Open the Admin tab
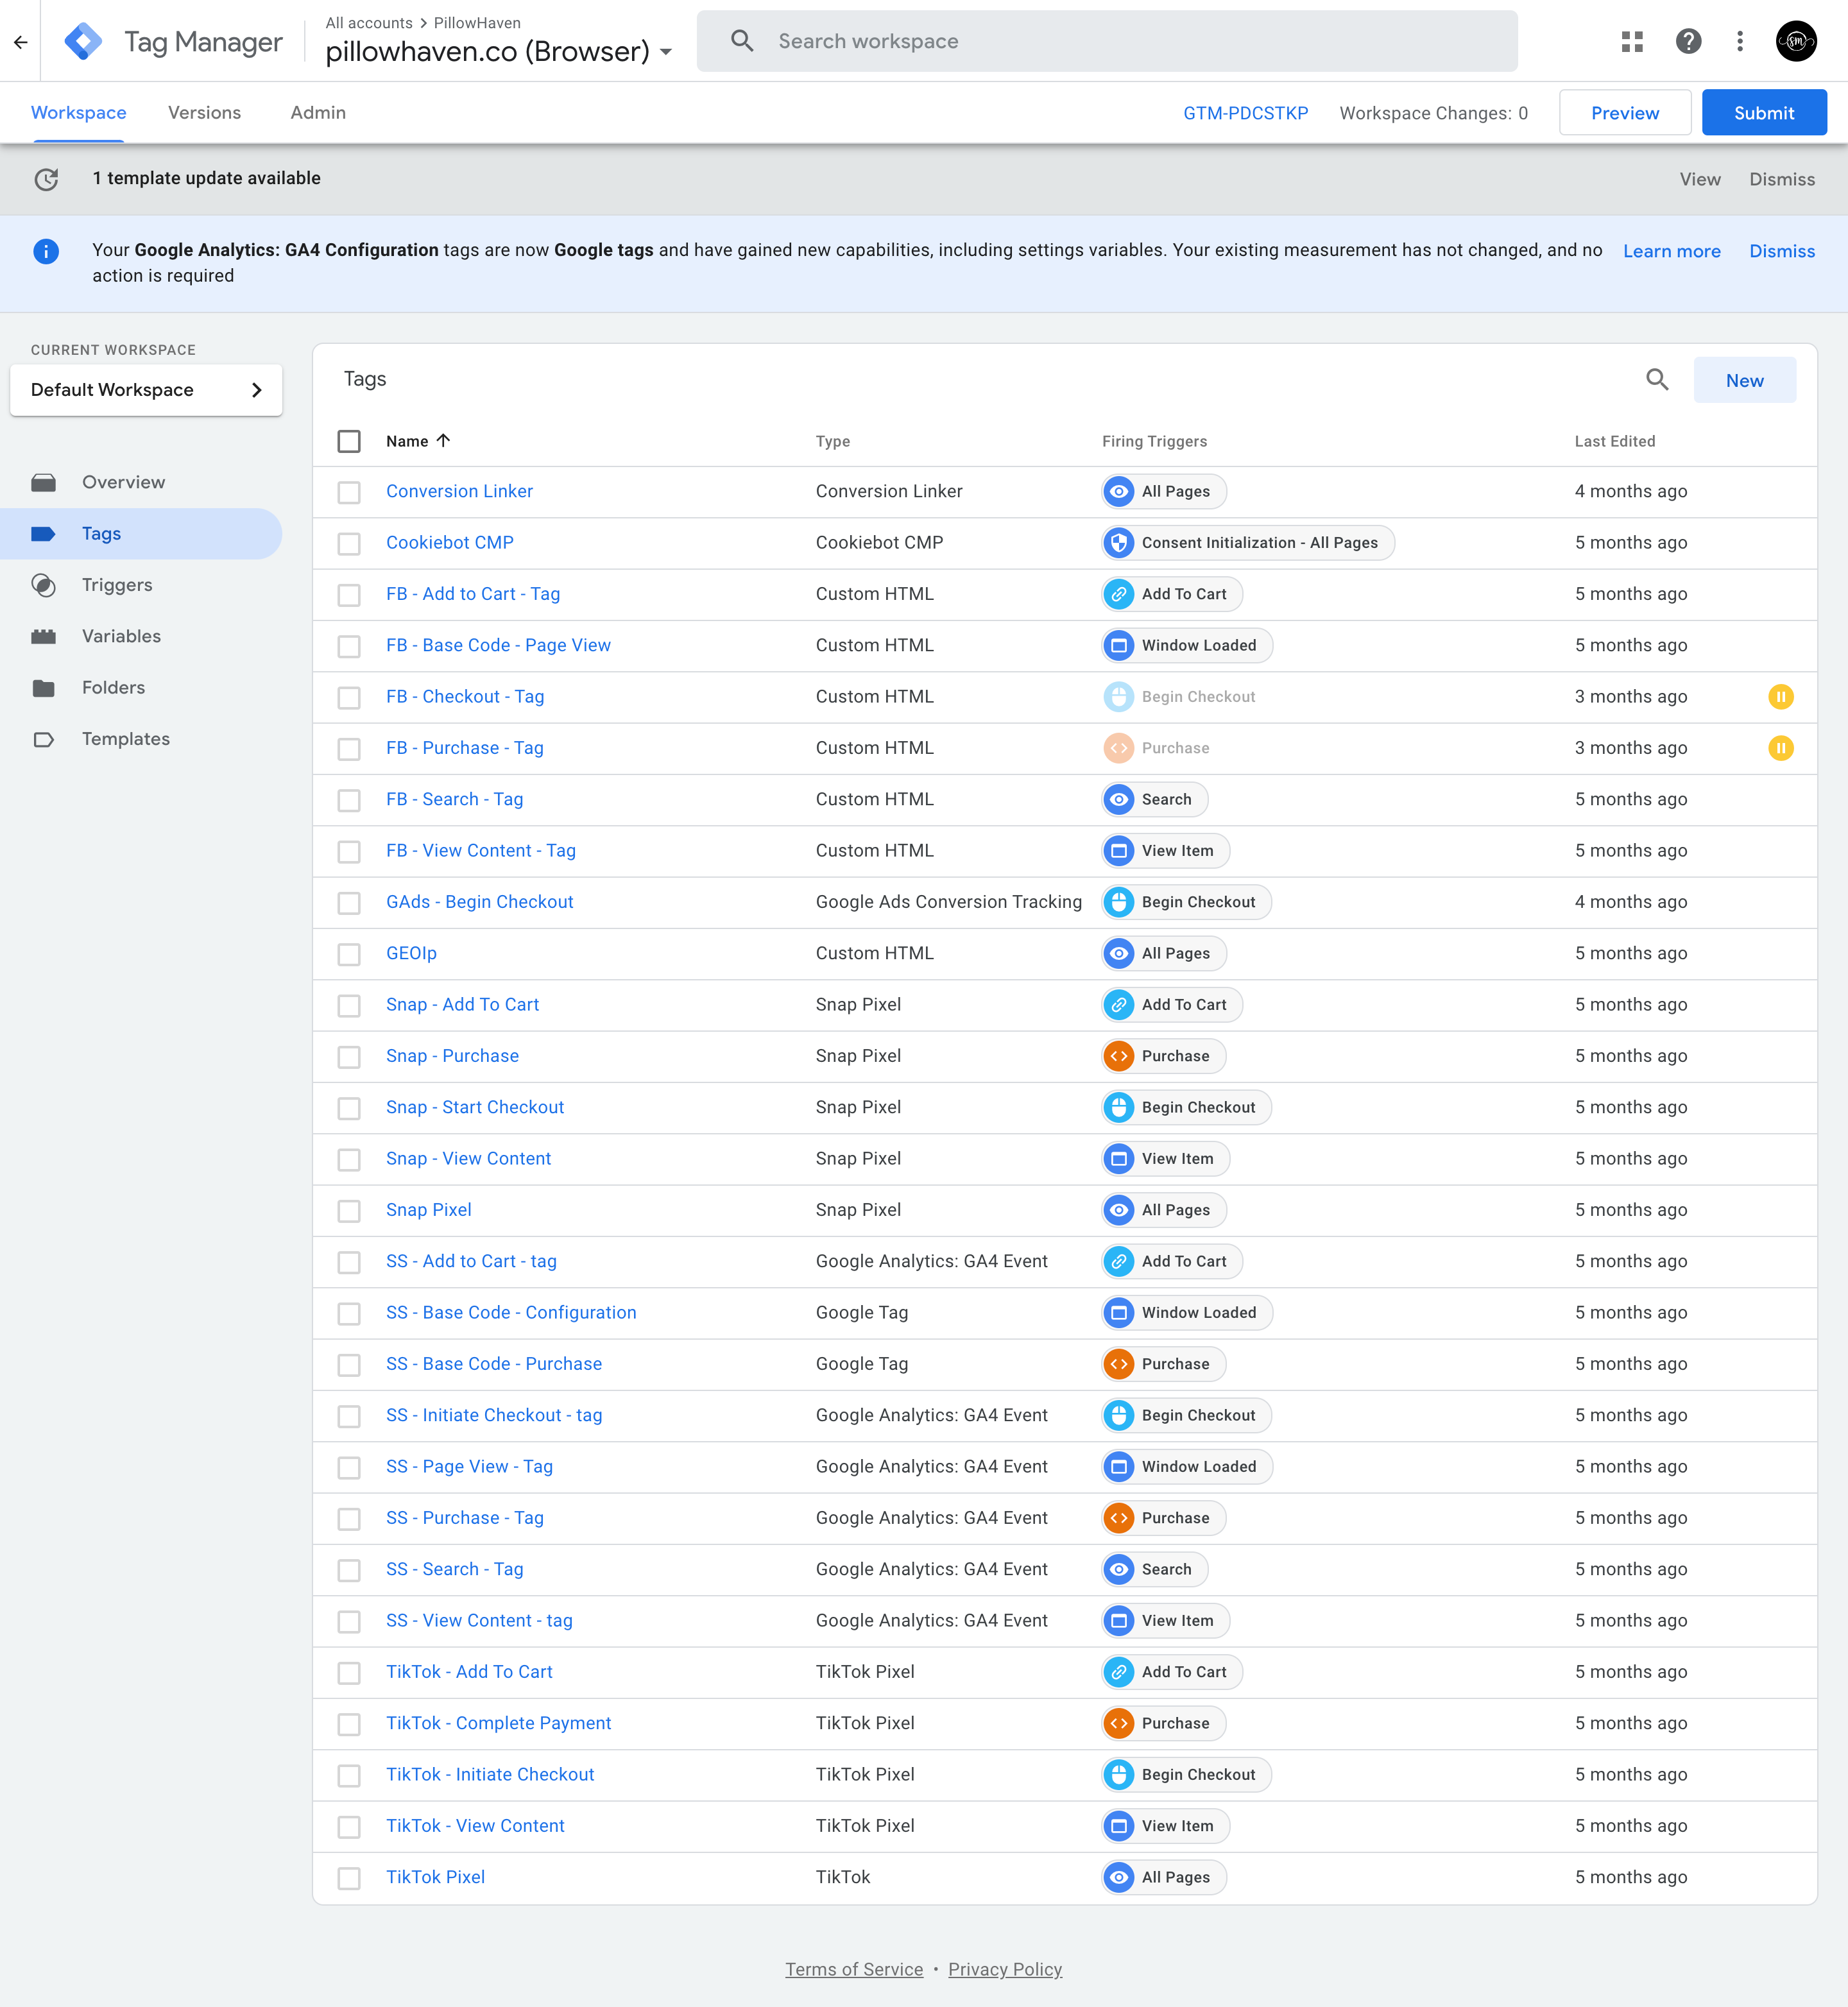 316,112
